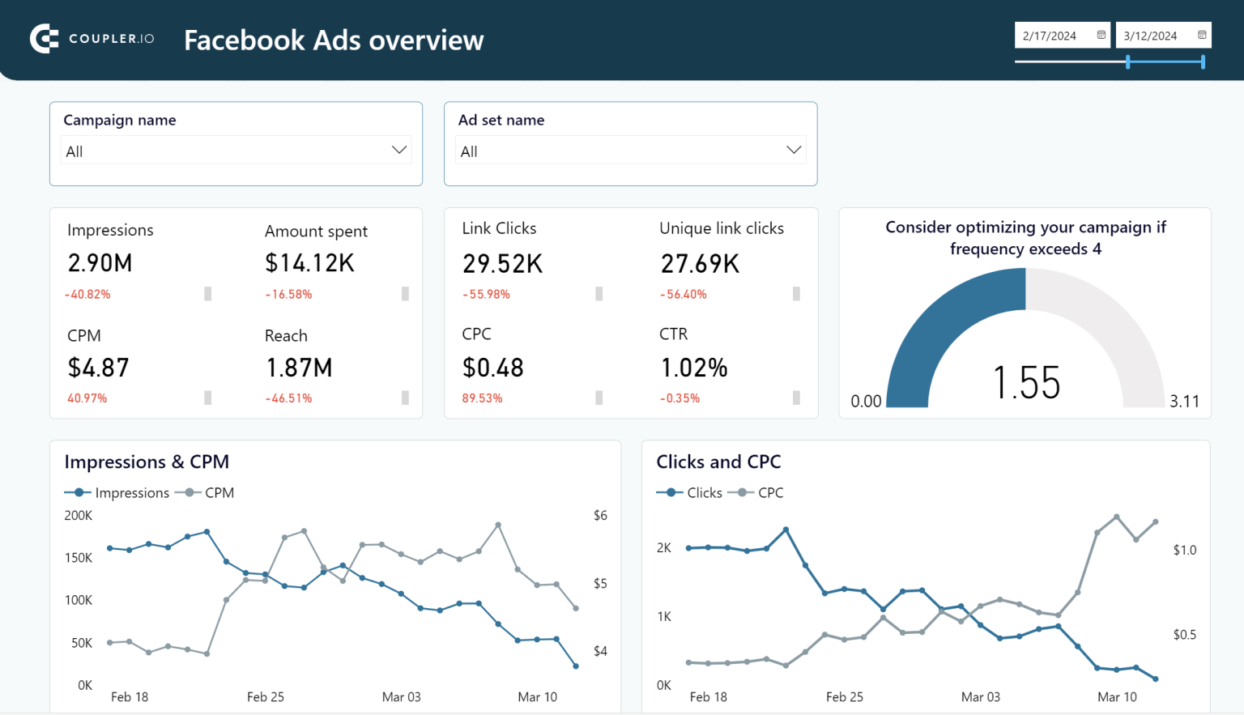Expand the Campaign name chevron arrow
1244x715 pixels.
[x=398, y=149]
